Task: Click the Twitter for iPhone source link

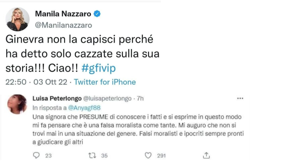Action: click(x=105, y=82)
